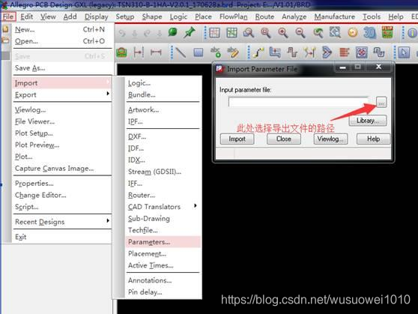Screen dimensions: 418x314
Task: Choose Capture Canvas Image... entry
Action: coord(62,169)
